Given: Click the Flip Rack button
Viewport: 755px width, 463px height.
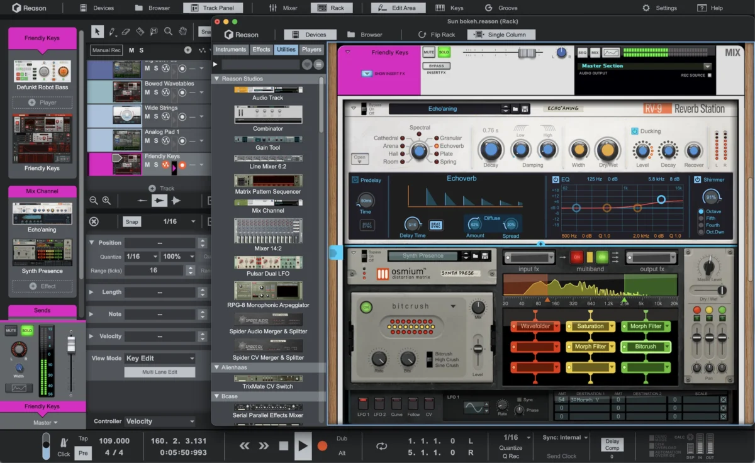Looking at the screenshot, I should pos(437,35).
